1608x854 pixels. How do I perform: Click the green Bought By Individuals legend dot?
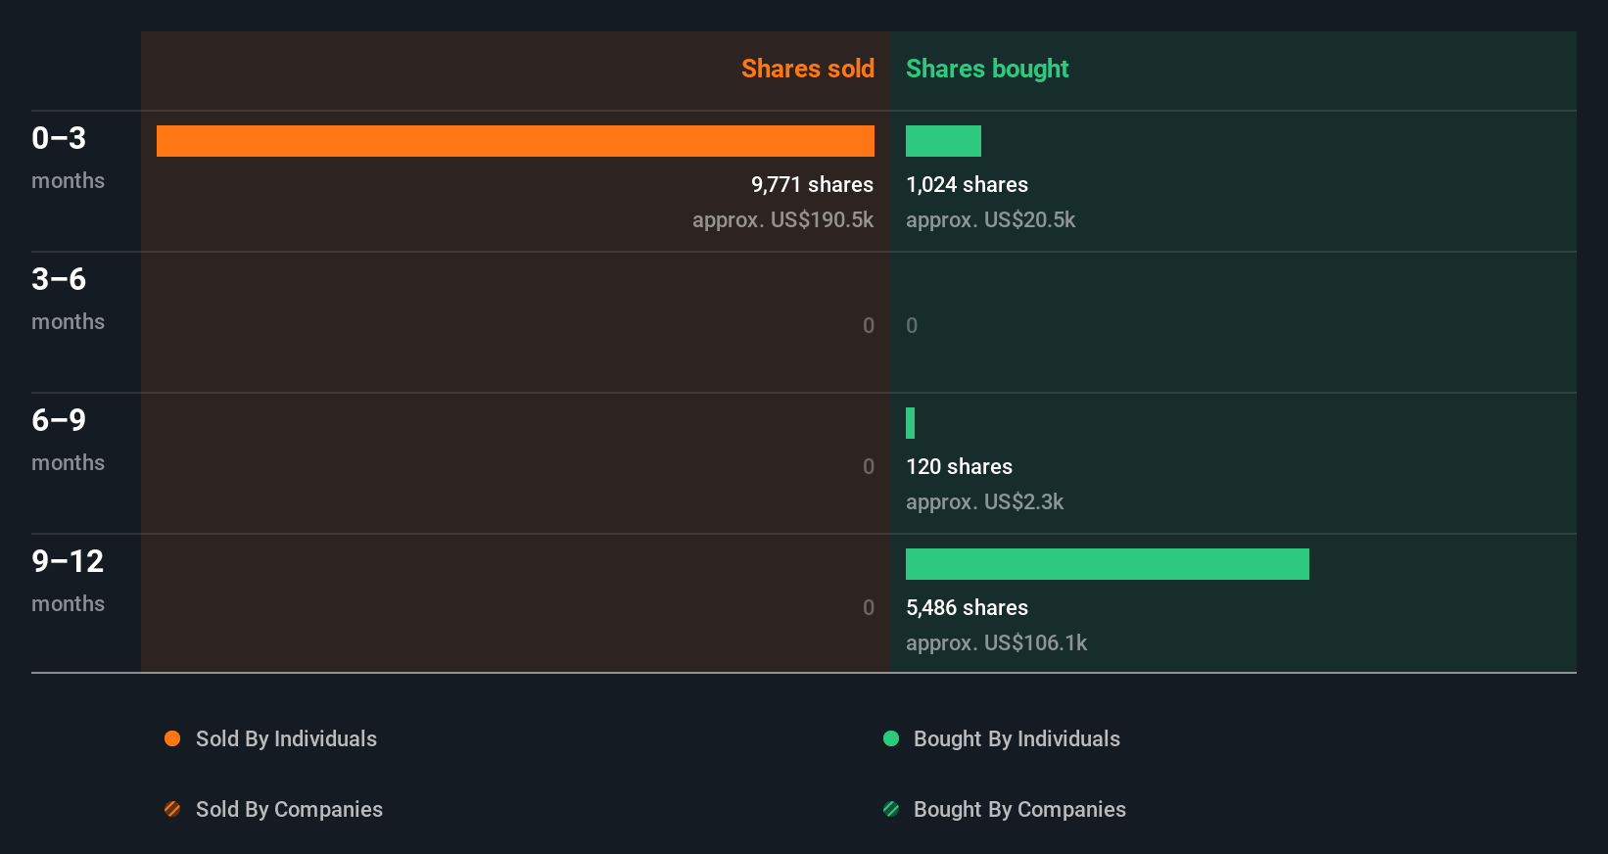[x=891, y=738]
